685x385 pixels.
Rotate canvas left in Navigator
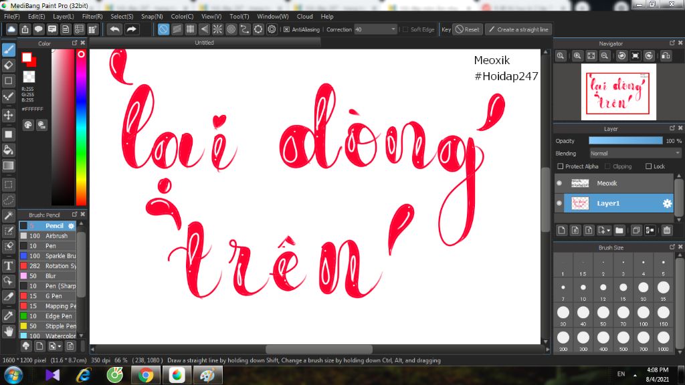coord(621,56)
